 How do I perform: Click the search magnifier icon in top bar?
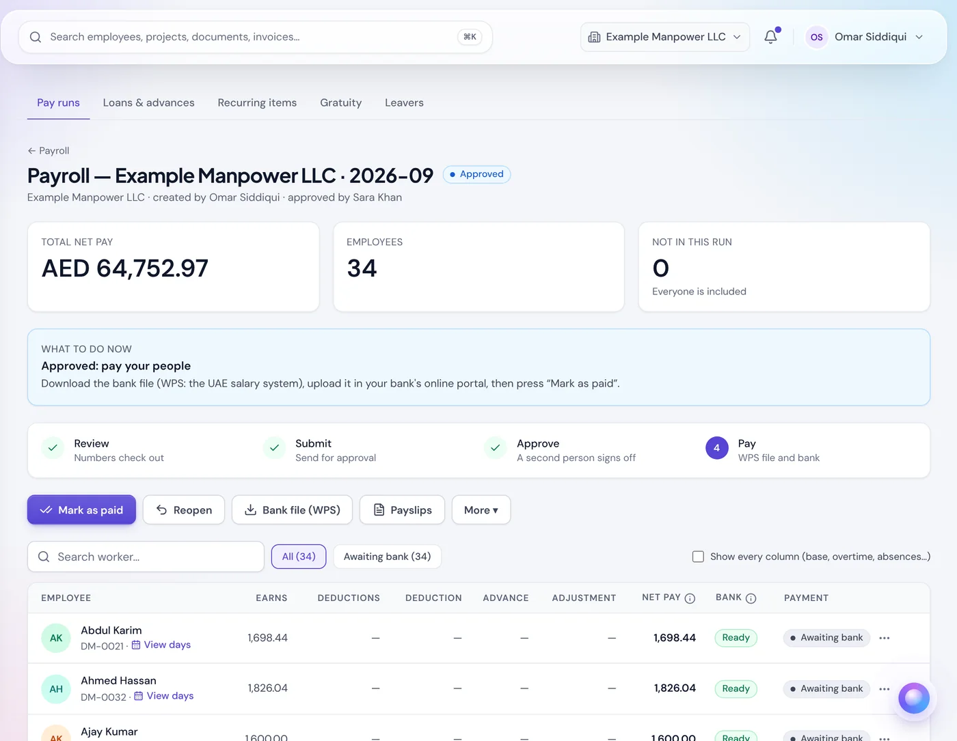pos(36,37)
